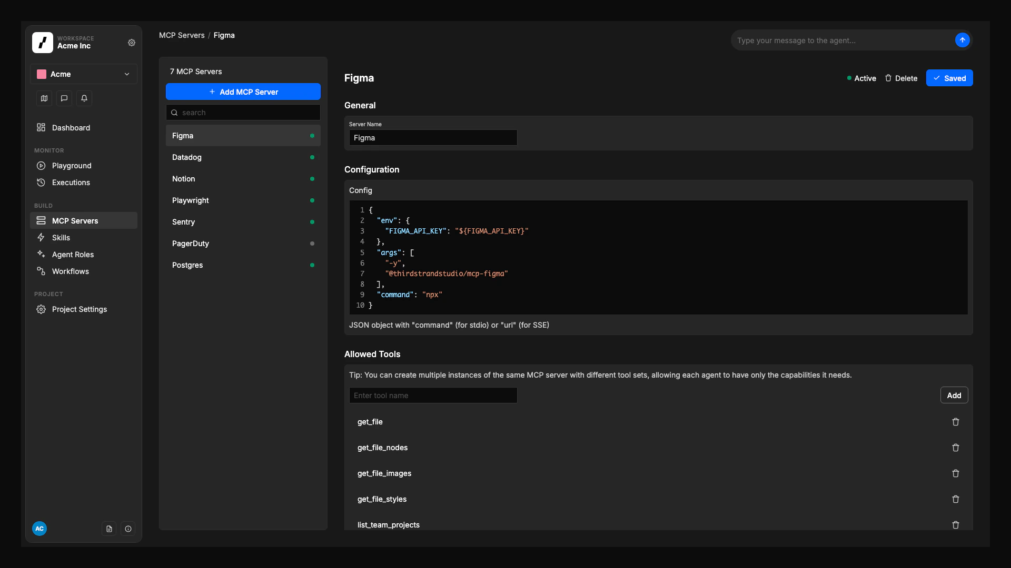The height and width of the screenshot is (568, 1011).
Task: Click the Skills lightning icon
Action: pos(41,238)
